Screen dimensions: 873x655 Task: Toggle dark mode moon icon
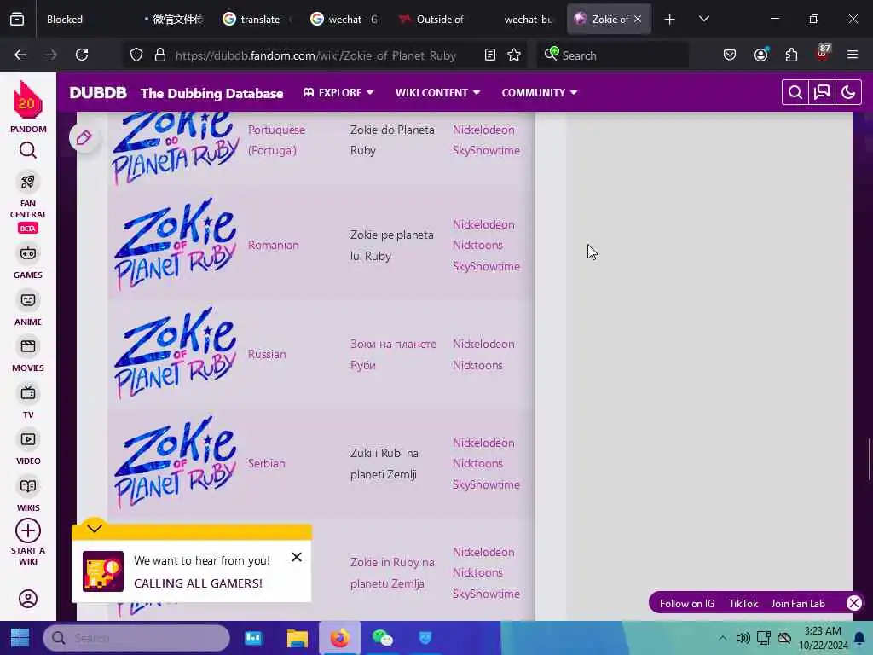tap(848, 92)
